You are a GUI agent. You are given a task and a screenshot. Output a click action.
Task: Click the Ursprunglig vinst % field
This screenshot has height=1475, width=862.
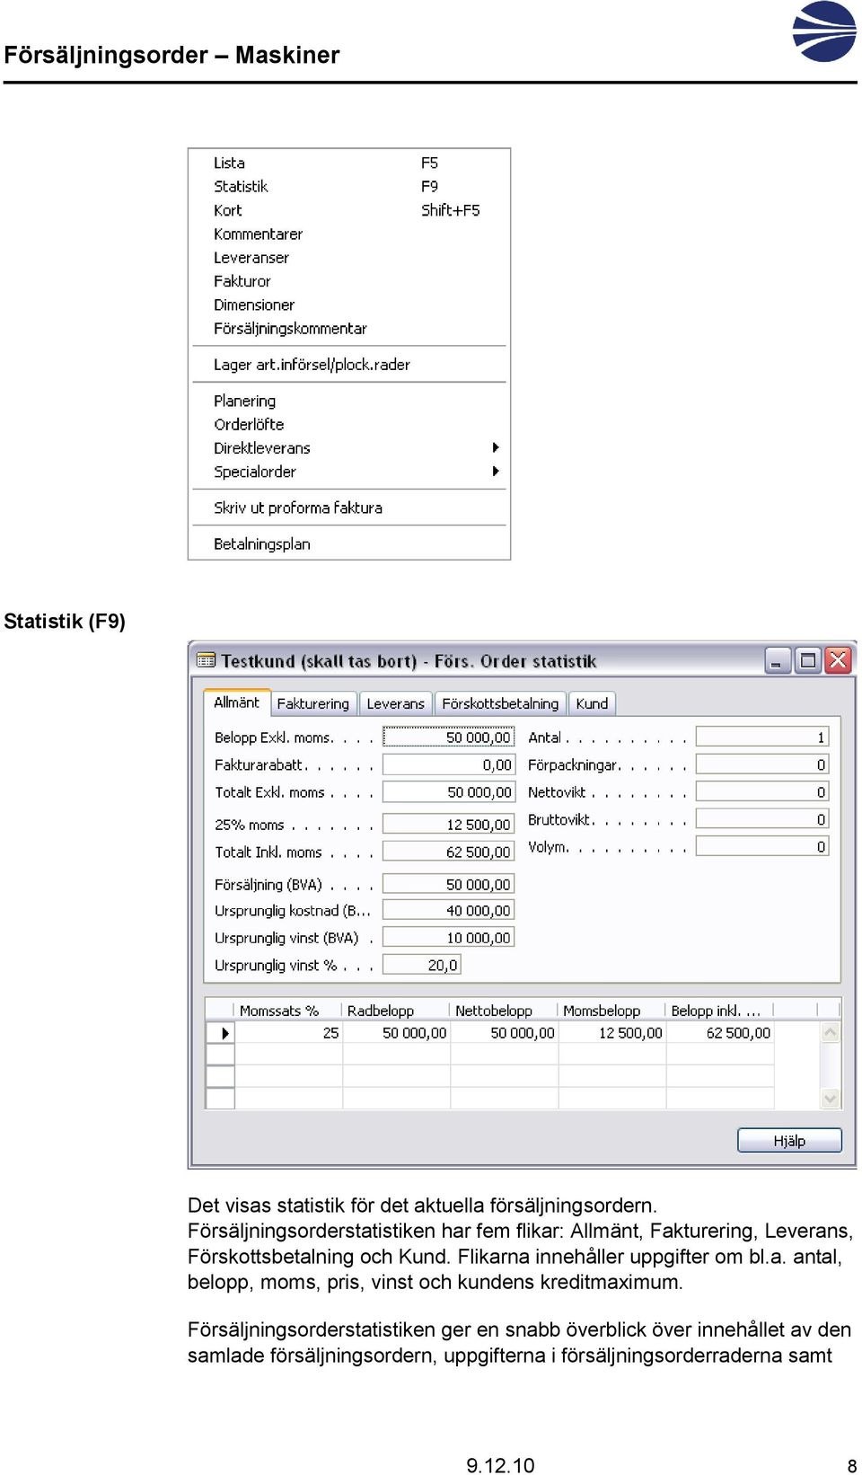click(422, 965)
